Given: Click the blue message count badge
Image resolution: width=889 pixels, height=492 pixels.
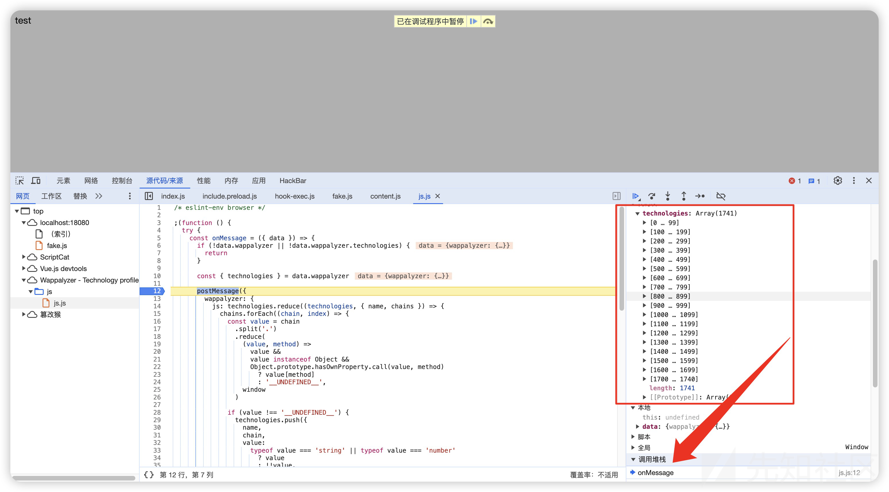Looking at the screenshot, I should pos(814,181).
